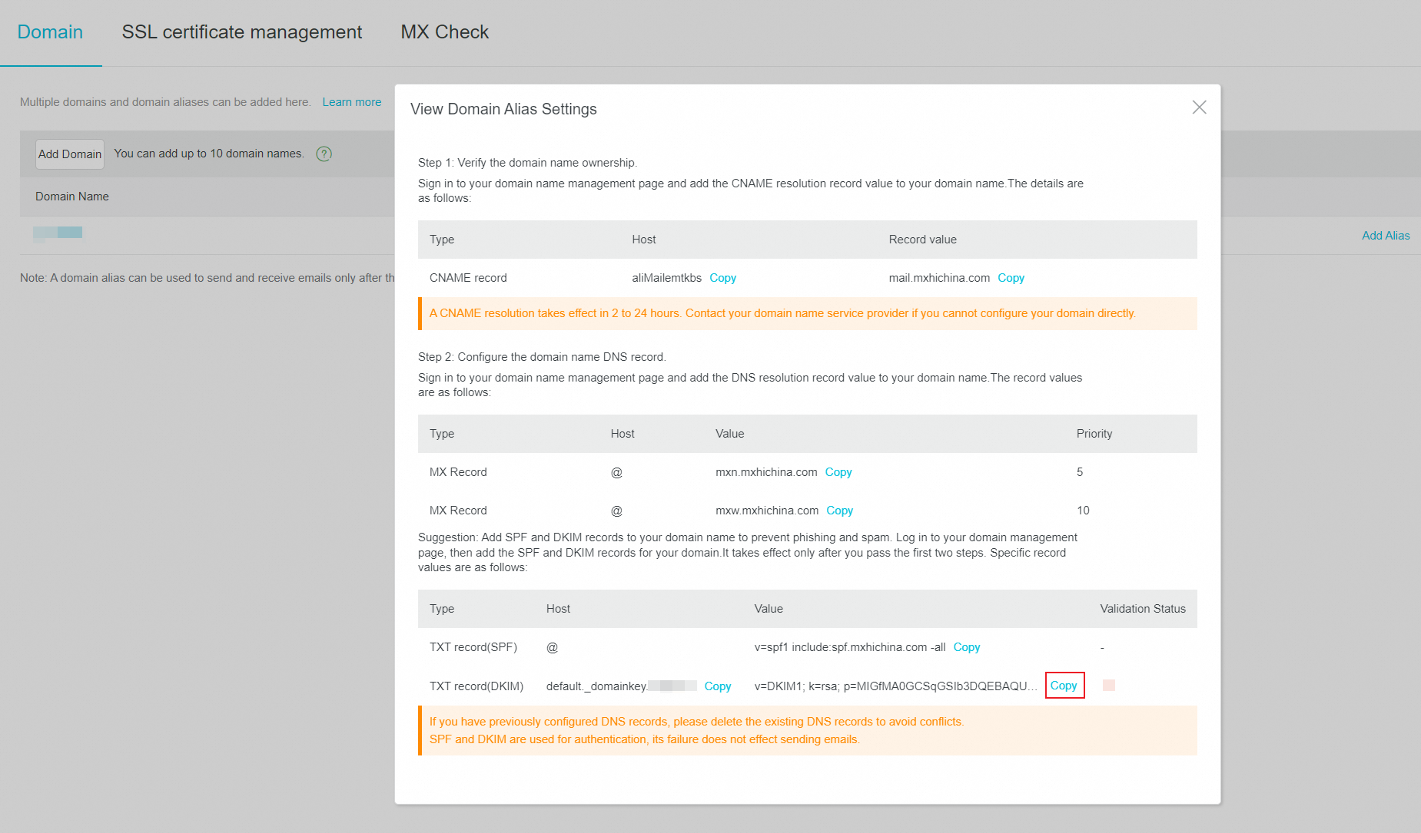
Task: Copy the default._domainkey DKIM host
Action: [717, 686]
